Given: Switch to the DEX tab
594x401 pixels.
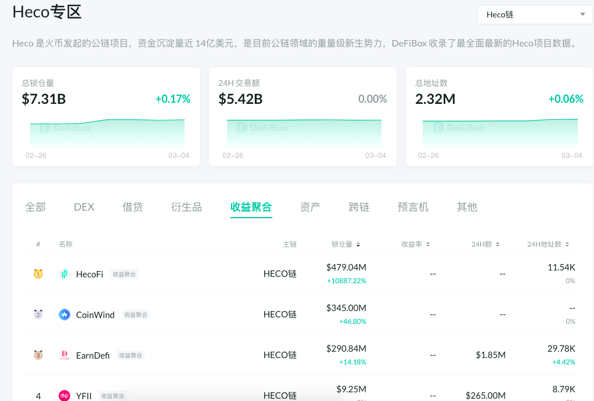Looking at the screenshot, I should [x=84, y=207].
